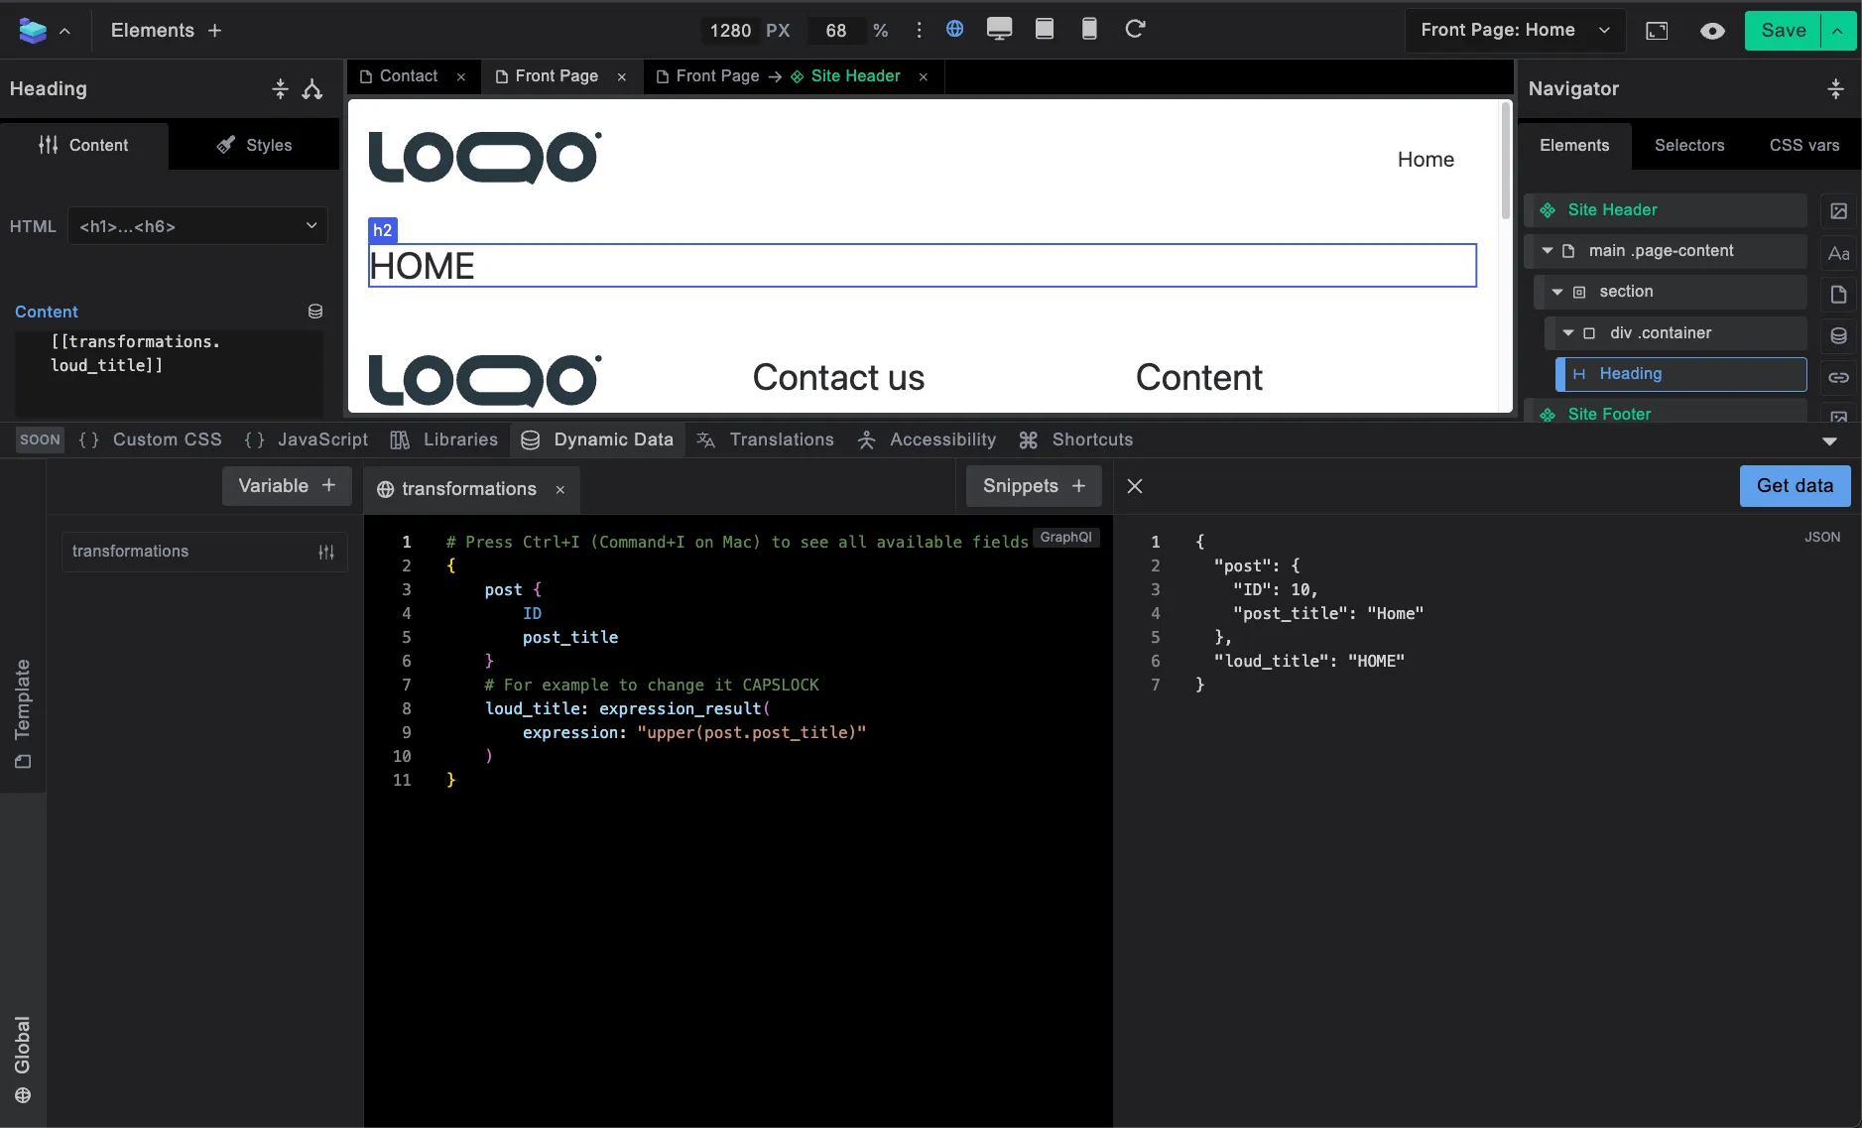Toggle the Global side panel
Screen dimensions: 1862x1128
pyautogui.click(x=23, y=1059)
